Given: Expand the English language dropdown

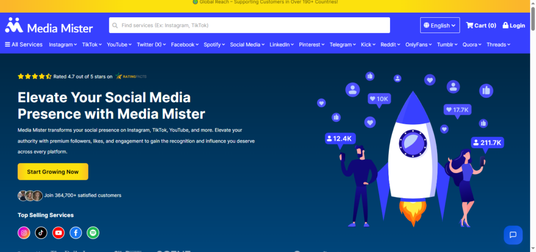Looking at the screenshot, I should click(x=440, y=25).
